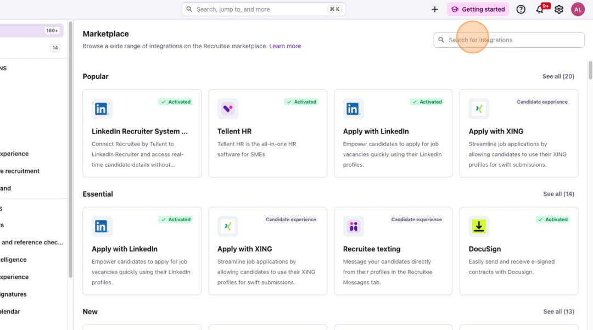The width and height of the screenshot is (593, 330).
Task: Click LinkedIn Recruiter System logo icon
Action: pyautogui.click(x=102, y=109)
